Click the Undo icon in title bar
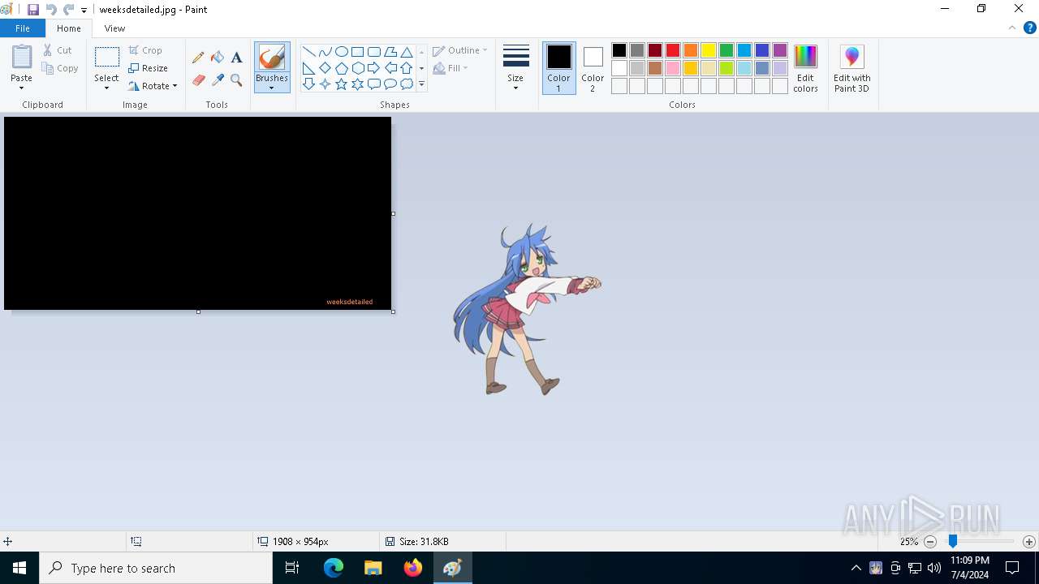The image size is (1039, 584). pos(51,10)
